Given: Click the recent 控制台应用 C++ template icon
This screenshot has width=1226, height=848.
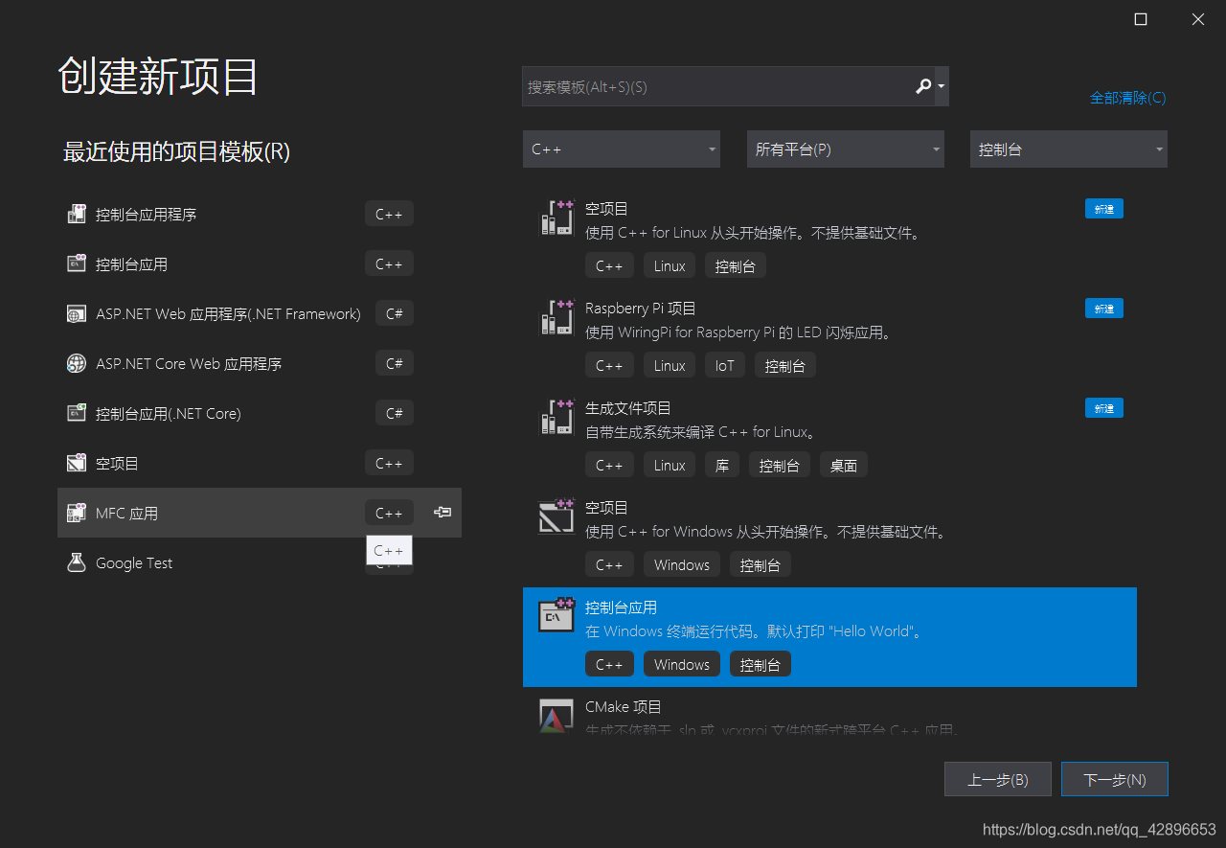Looking at the screenshot, I should (x=77, y=264).
